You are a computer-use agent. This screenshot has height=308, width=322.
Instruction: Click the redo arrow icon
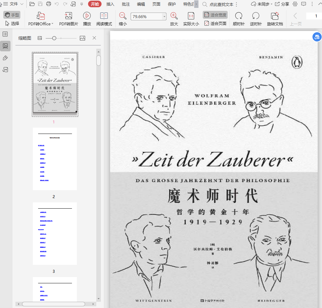(x=65, y=4)
